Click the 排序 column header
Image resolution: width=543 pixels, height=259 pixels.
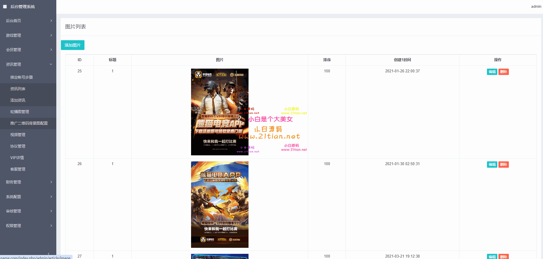327,60
